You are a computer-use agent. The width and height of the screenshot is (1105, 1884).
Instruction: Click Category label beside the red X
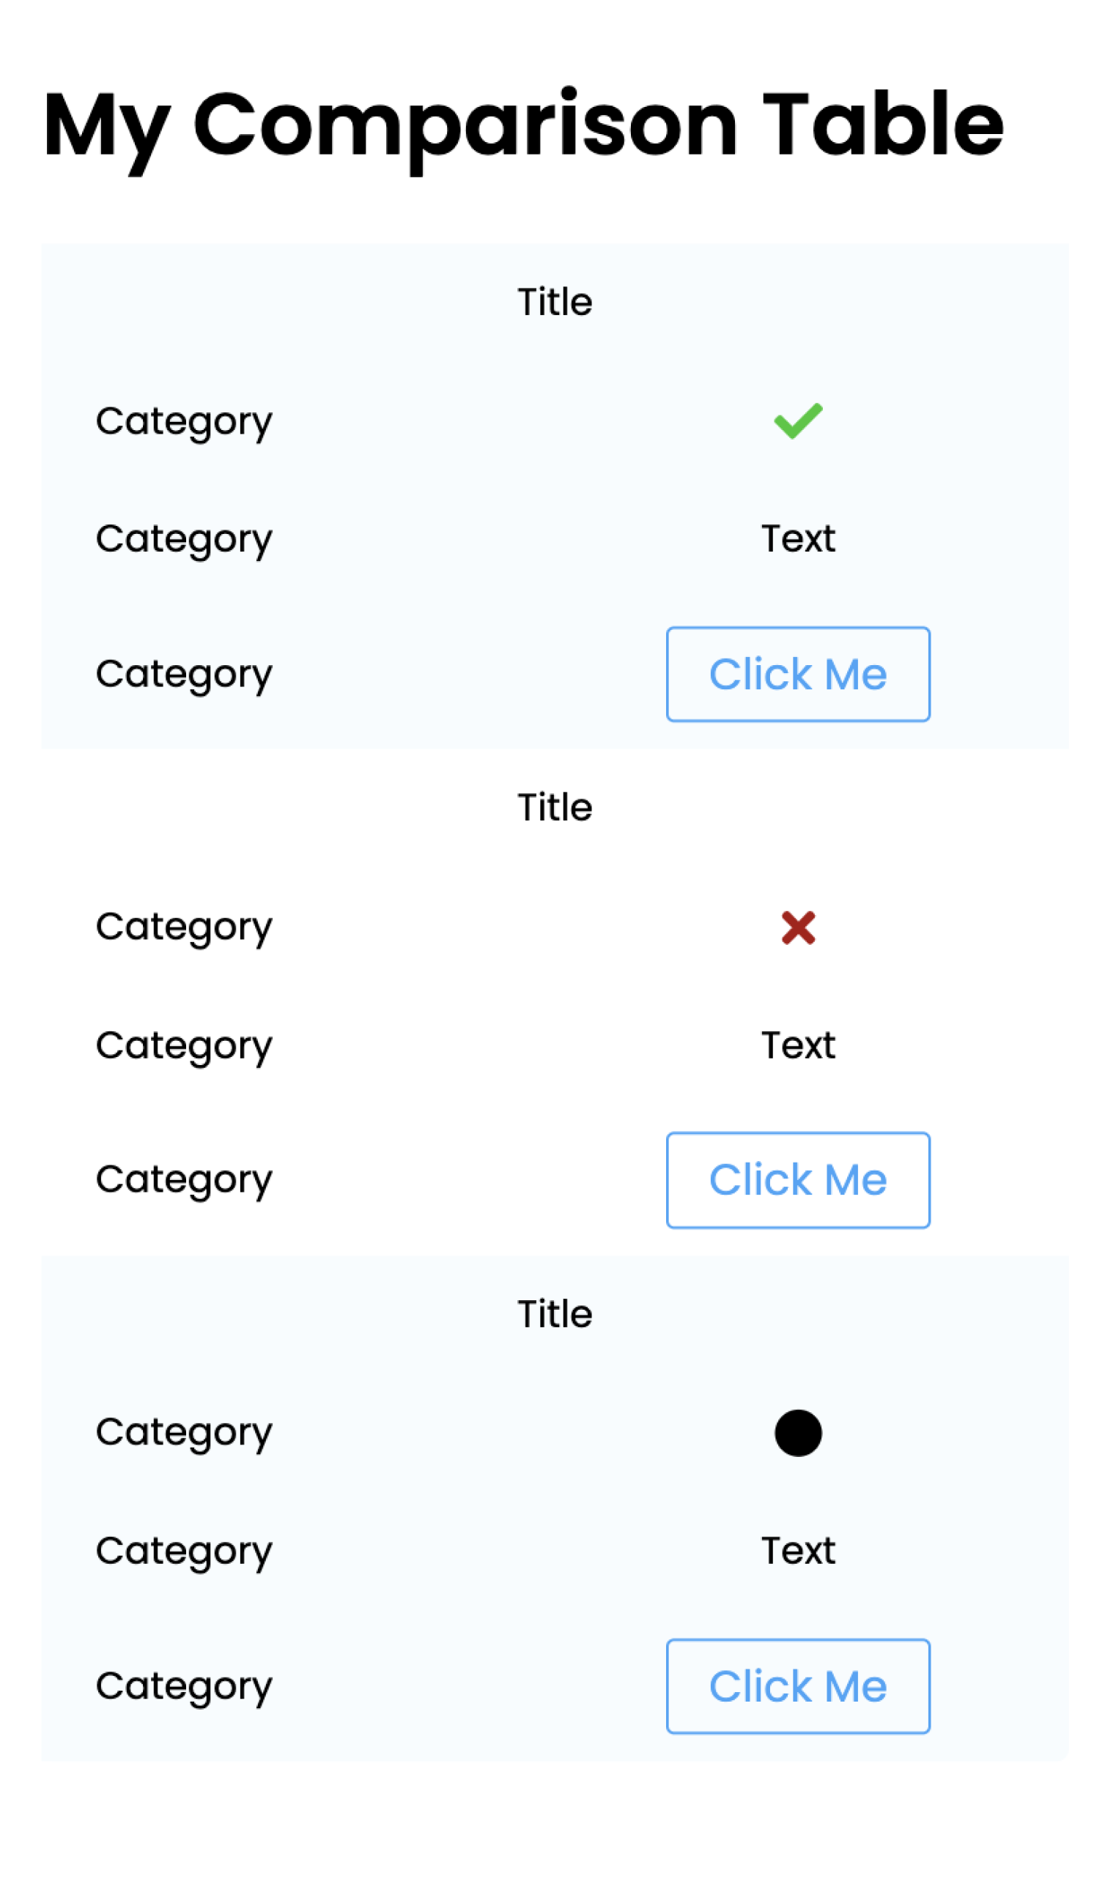tap(184, 928)
